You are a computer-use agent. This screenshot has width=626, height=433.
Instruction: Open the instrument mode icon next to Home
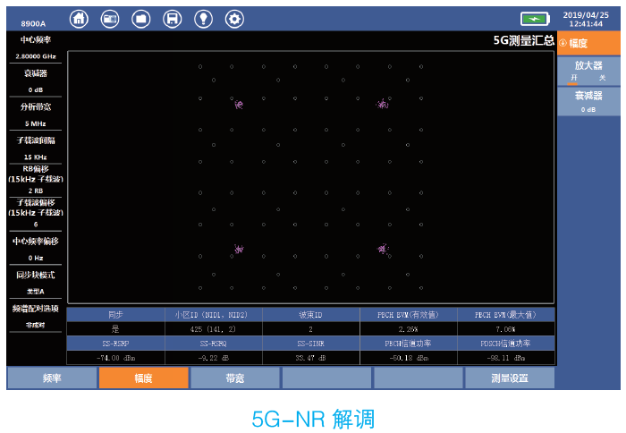[x=110, y=19]
